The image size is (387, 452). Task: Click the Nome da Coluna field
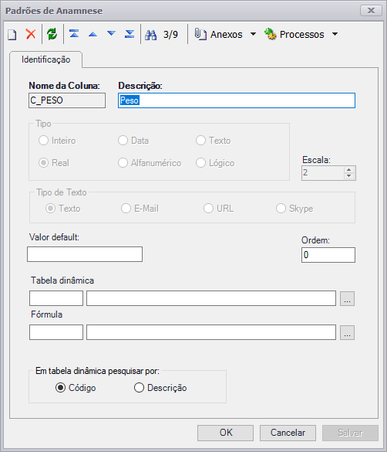point(67,100)
